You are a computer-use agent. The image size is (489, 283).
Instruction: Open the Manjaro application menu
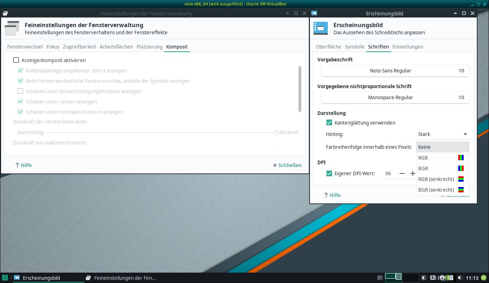pos(5,278)
